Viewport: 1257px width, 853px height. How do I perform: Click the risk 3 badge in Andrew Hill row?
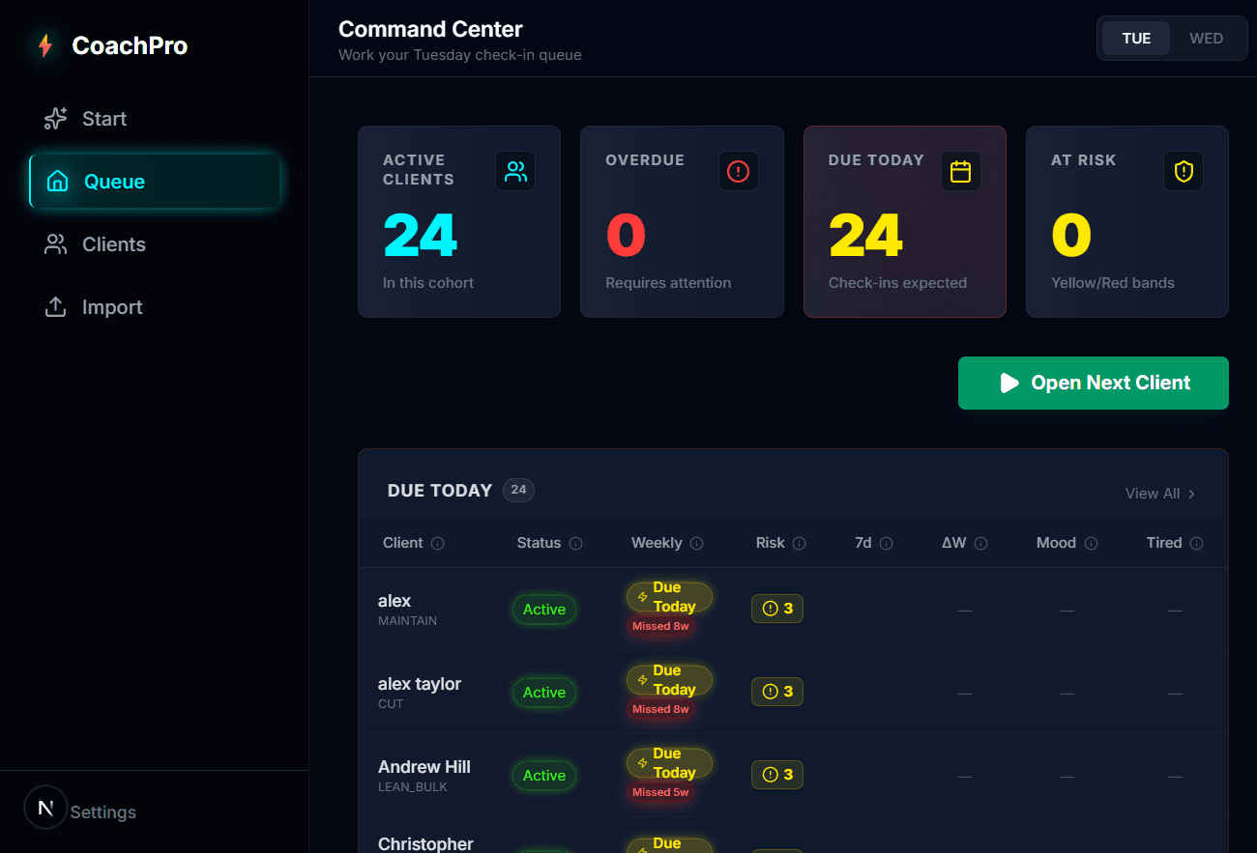tap(777, 775)
